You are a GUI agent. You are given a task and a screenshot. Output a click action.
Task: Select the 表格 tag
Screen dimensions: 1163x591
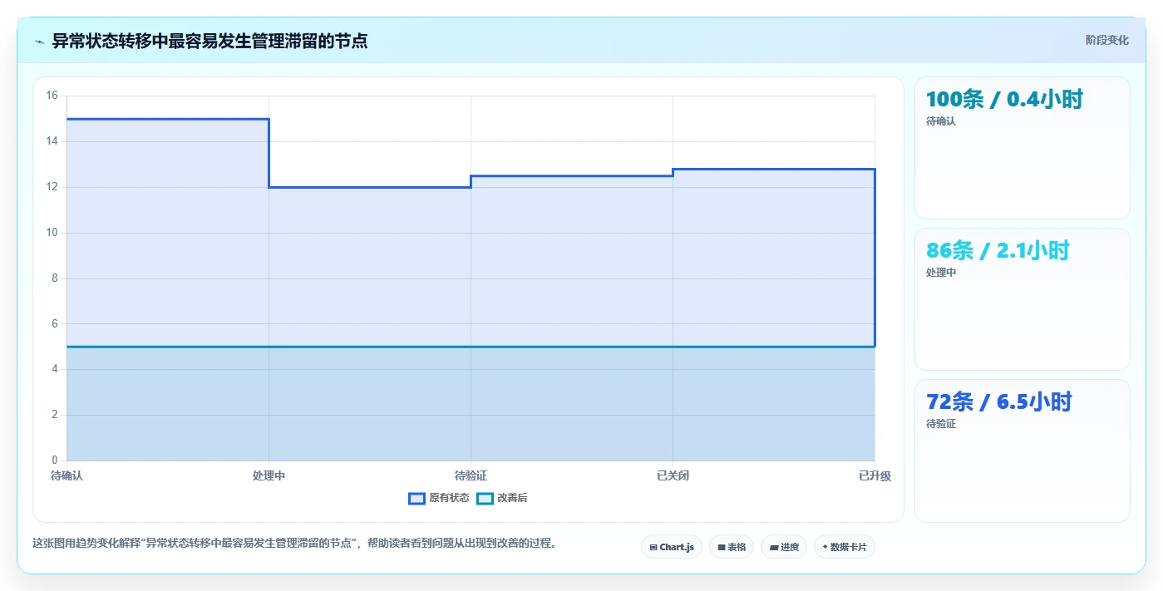pos(732,547)
